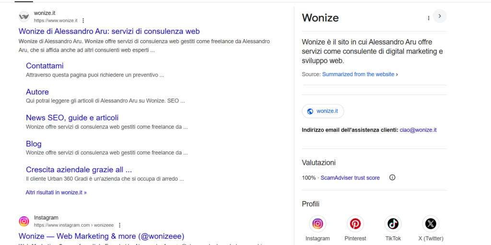Click the Valutazioni heading
This screenshot has height=245, width=491.
[x=319, y=163]
